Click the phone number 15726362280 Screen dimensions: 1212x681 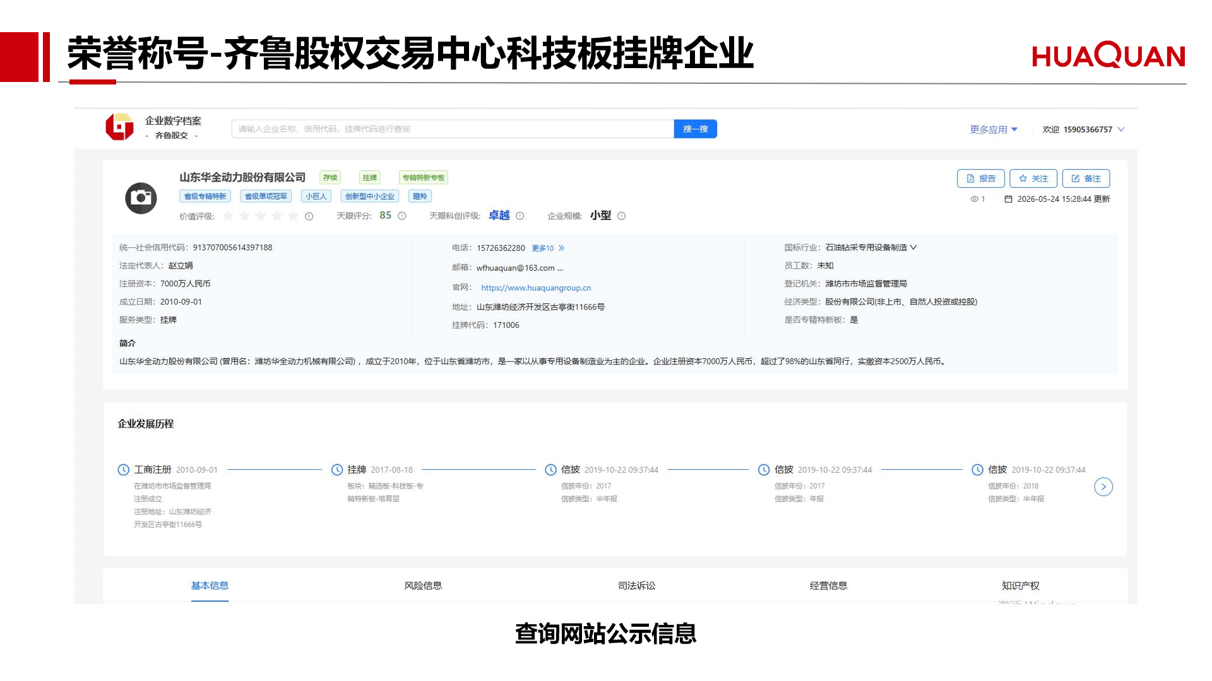coord(501,248)
